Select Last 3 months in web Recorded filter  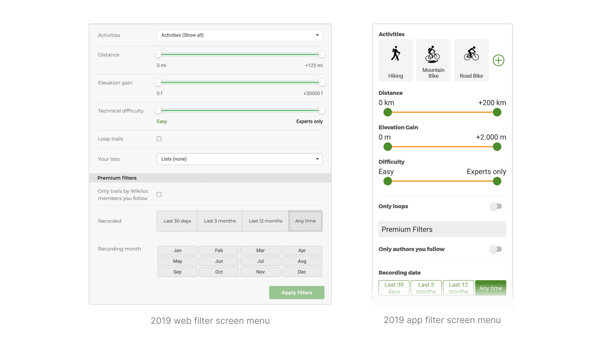pos(220,221)
